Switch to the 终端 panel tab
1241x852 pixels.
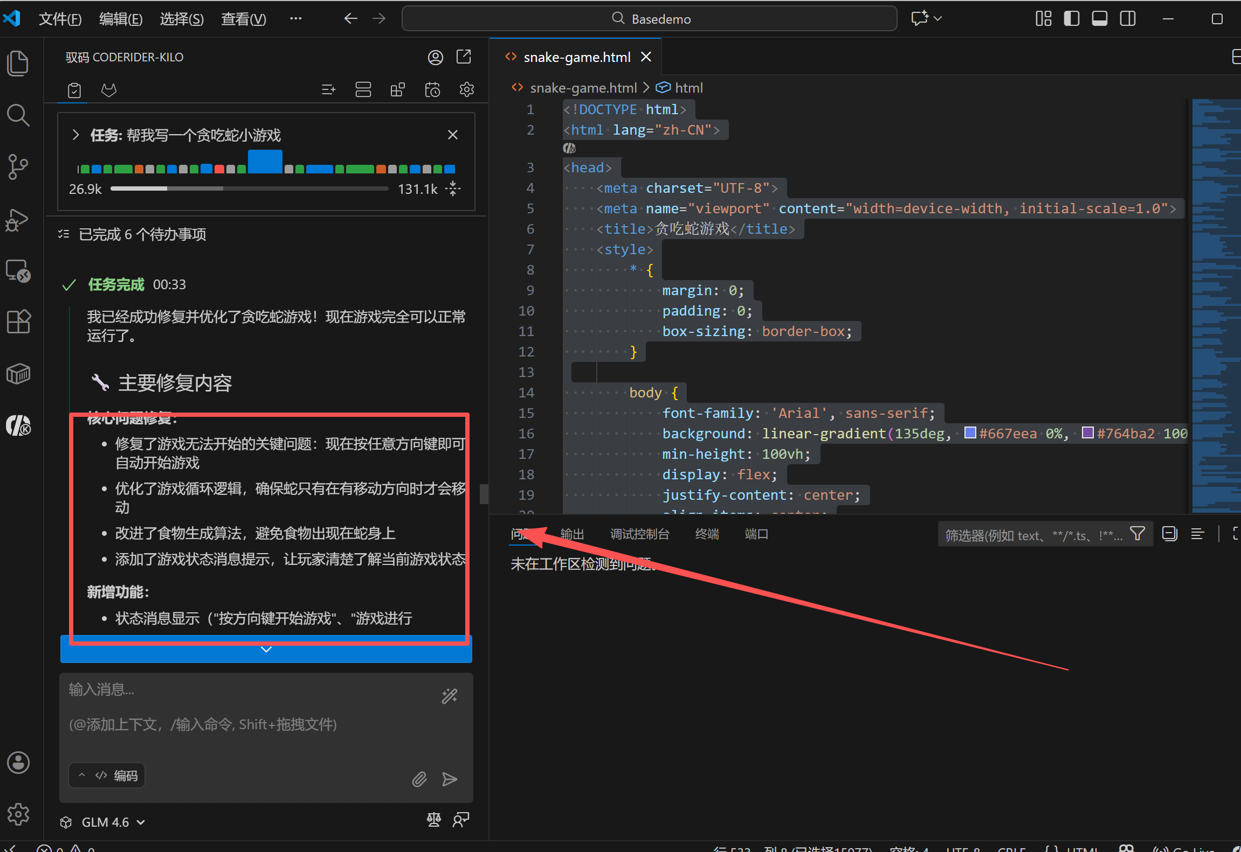707,534
